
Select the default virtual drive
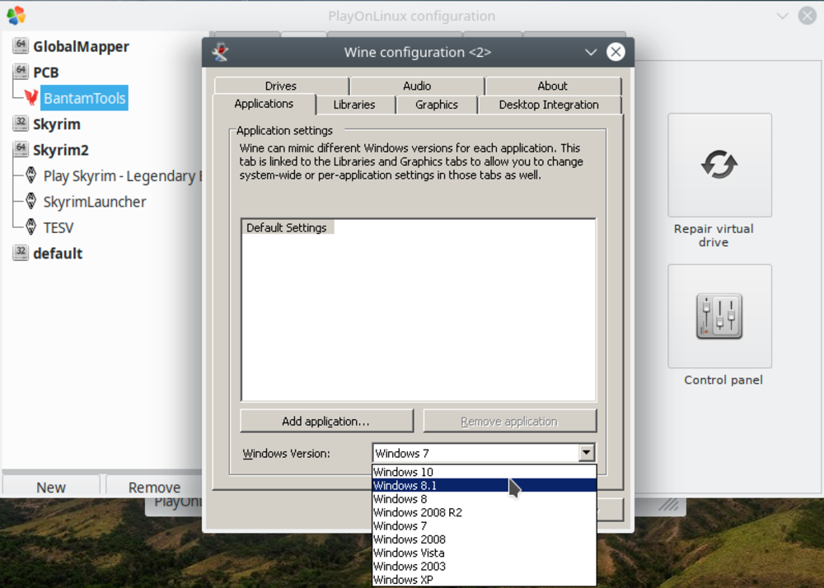(58, 253)
